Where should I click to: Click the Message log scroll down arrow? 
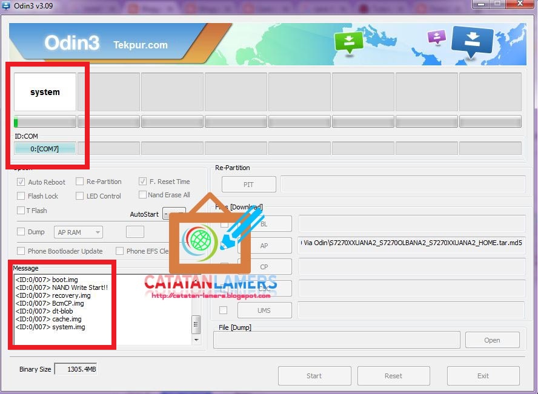[x=196, y=340]
